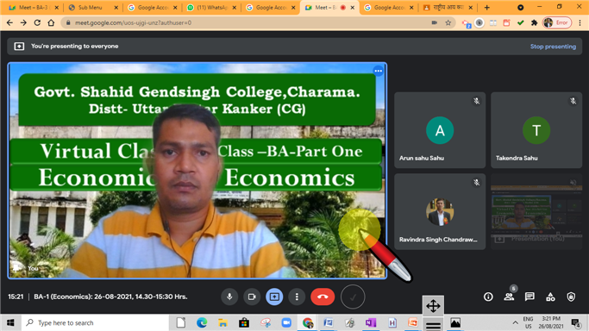View site information via the lock icon
The height and width of the screenshot is (331, 589).
tap(68, 23)
